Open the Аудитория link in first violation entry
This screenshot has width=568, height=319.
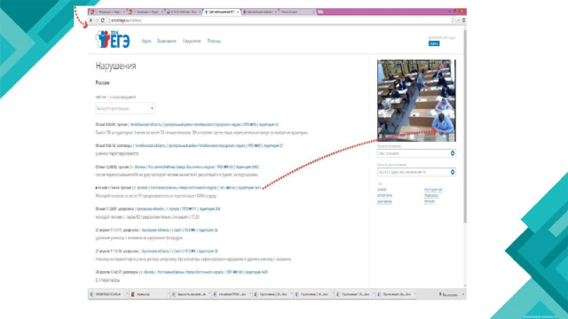click(269, 124)
